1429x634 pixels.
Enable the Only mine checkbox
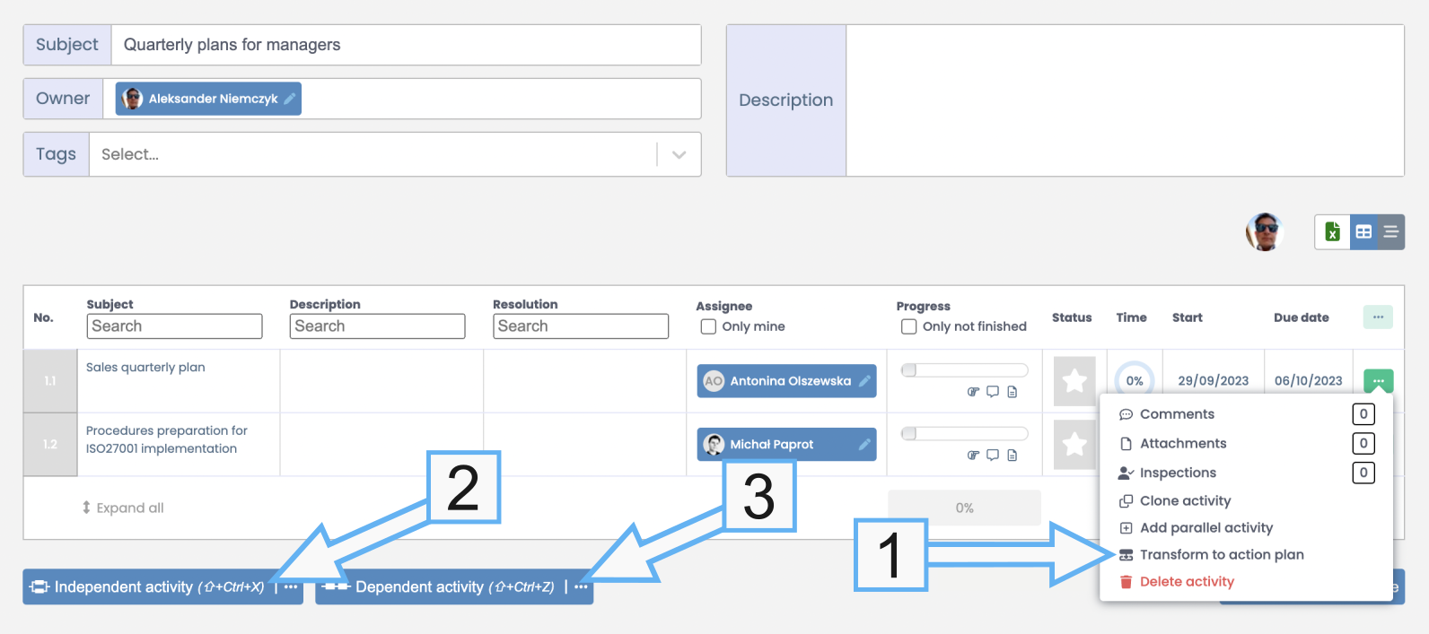[x=708, y=326]
